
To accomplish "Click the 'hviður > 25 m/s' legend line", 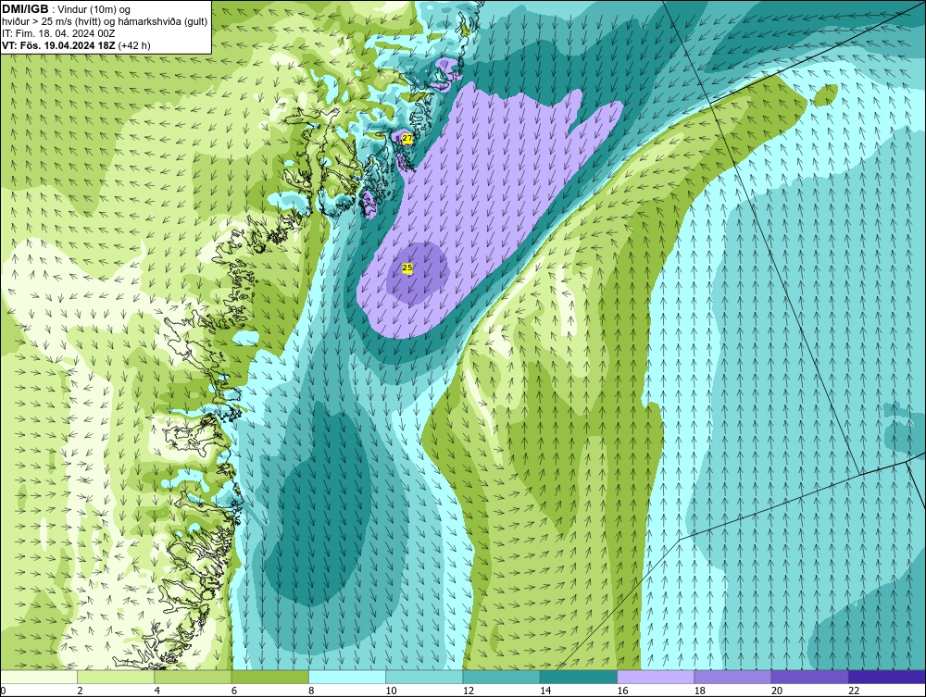I will point(105,21).
